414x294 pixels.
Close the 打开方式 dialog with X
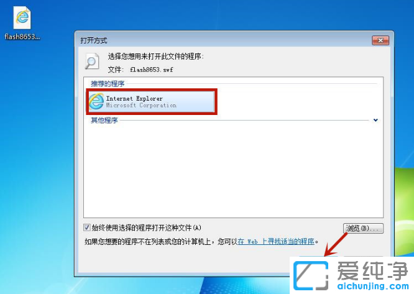[380, 40]
